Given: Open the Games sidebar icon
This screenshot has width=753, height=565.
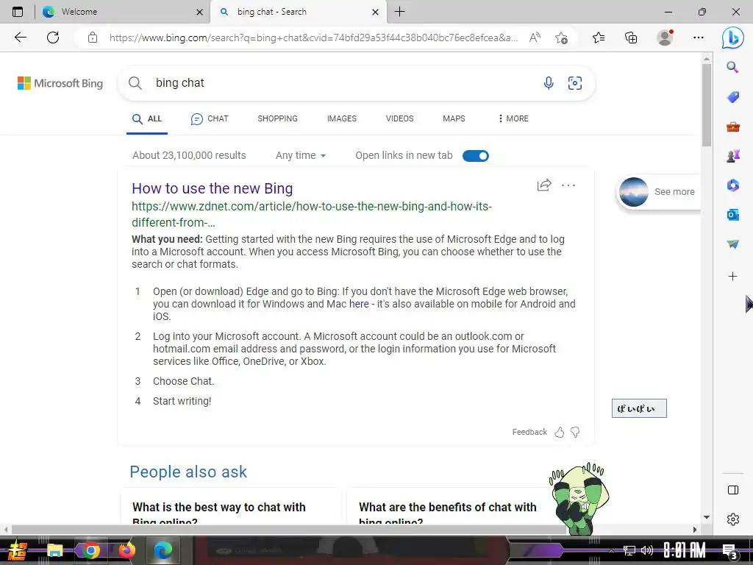Looking at the screenshot, I should pos(733,156).
